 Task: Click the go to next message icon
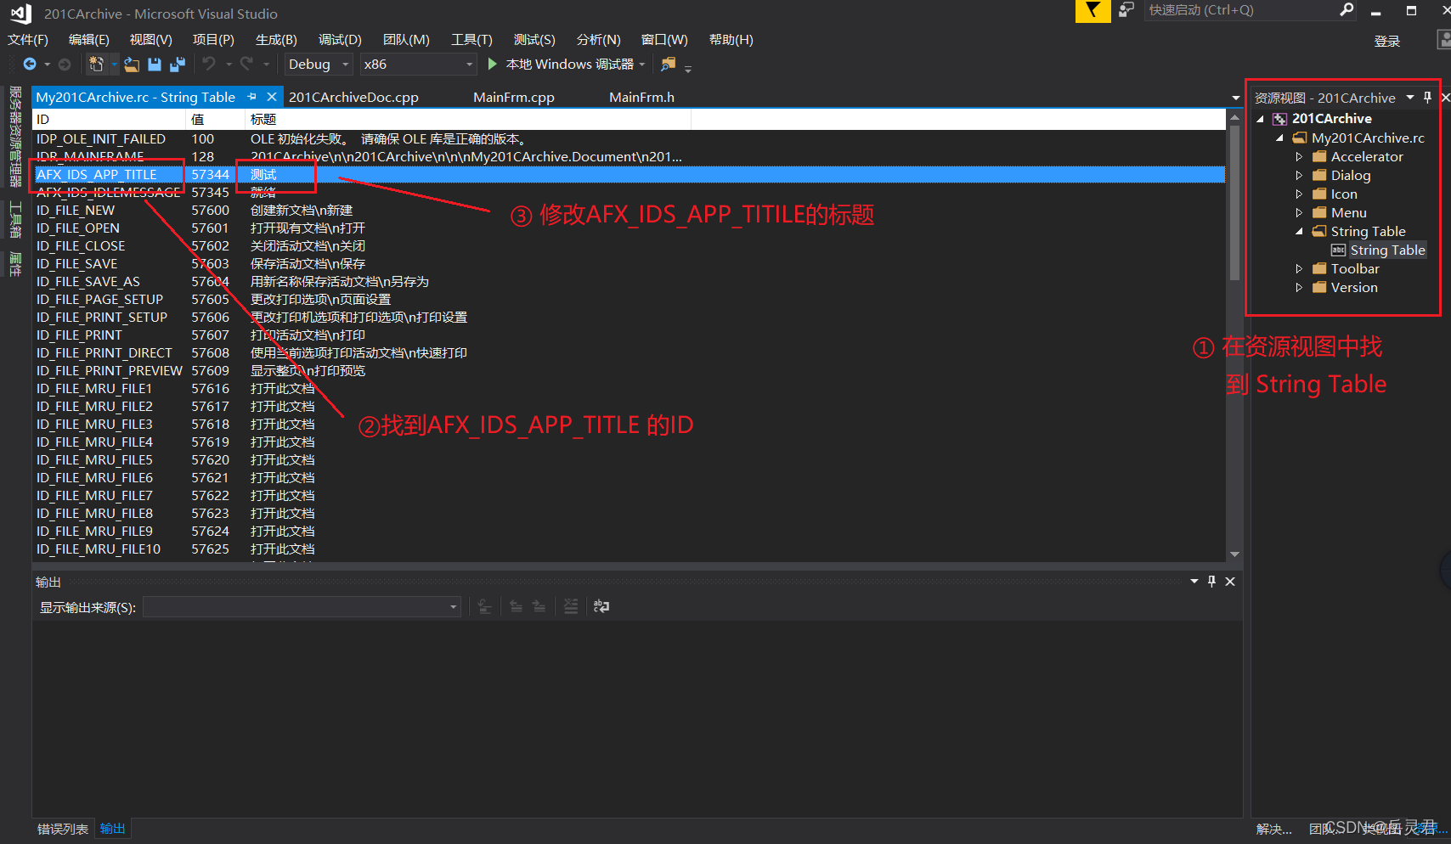(x=539, y=606)
